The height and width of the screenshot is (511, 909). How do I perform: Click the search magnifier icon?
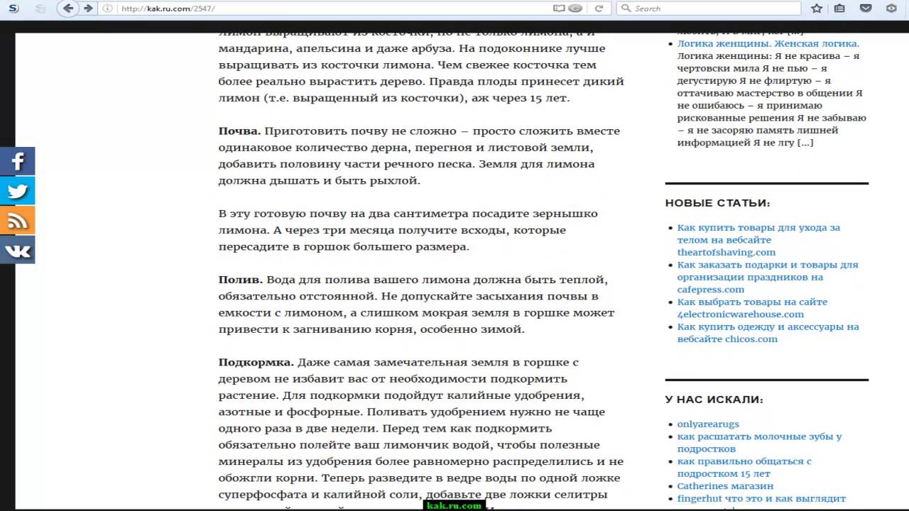click(x=626, y=9)
